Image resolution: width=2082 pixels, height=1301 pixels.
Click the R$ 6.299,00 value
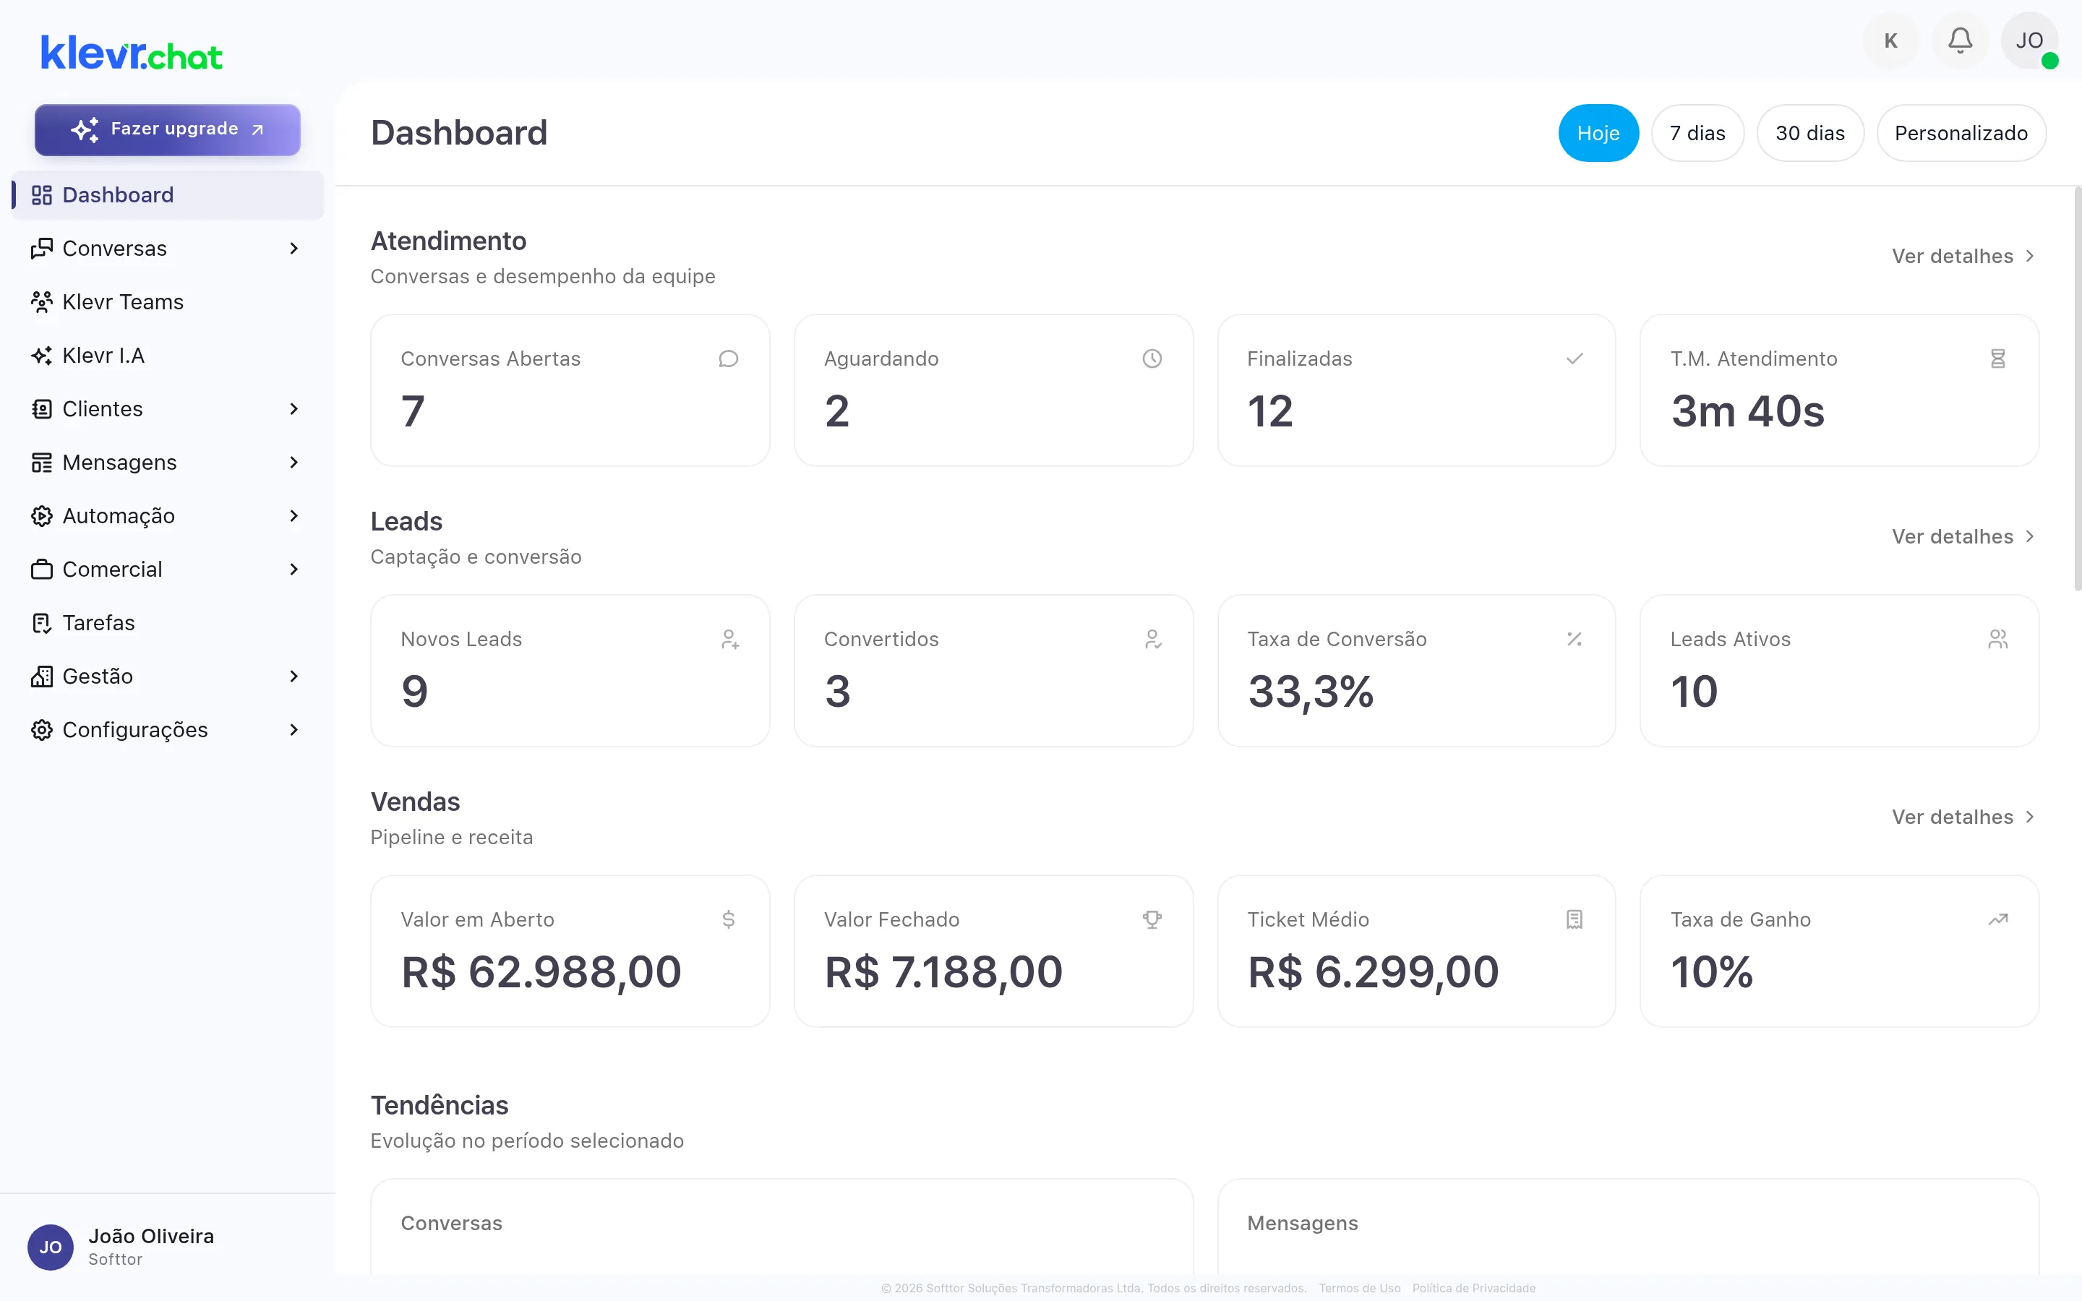(x=1373, y=973)
